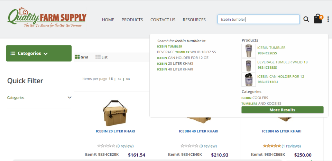This screenshot has height=161, width=332.
Task: Open TUMBLERS AND KOOZIES category result
Action: pos(261,104)
